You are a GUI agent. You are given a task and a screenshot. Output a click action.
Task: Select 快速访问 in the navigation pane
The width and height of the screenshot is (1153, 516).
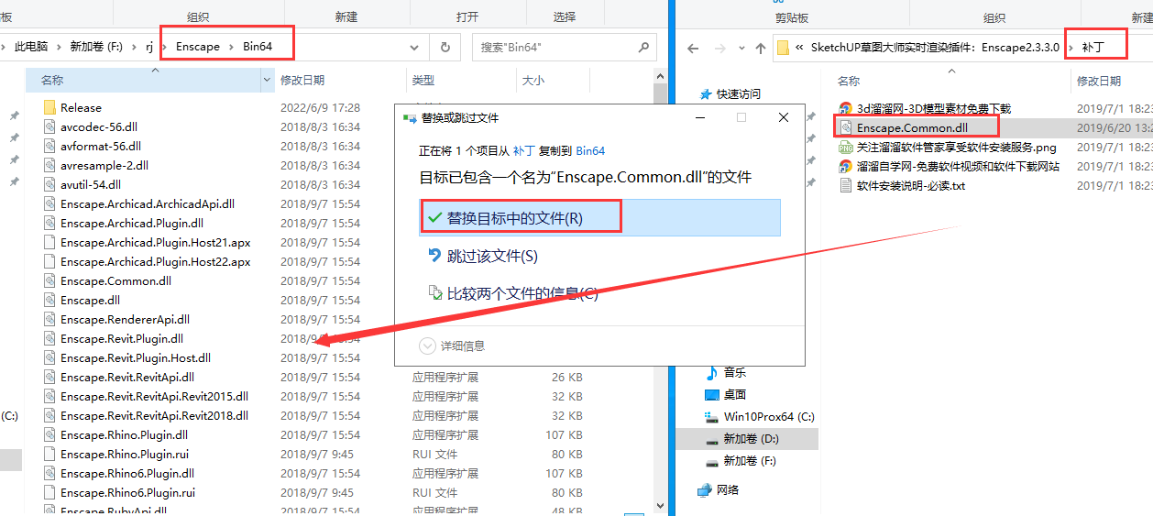738,93
